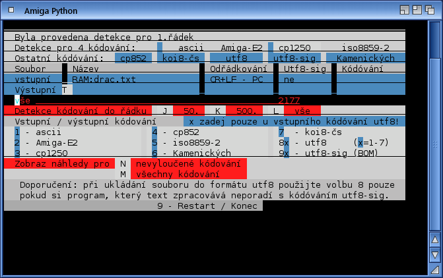
Task: Pick the red vše option after letter L
Action: [302, 111]
